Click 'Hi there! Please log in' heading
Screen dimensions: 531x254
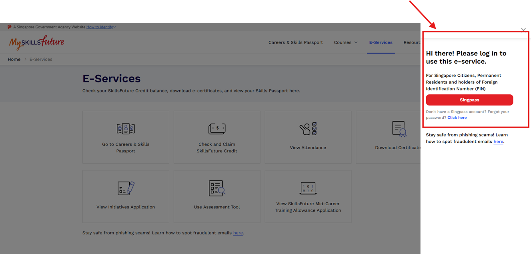click(466, 57)
